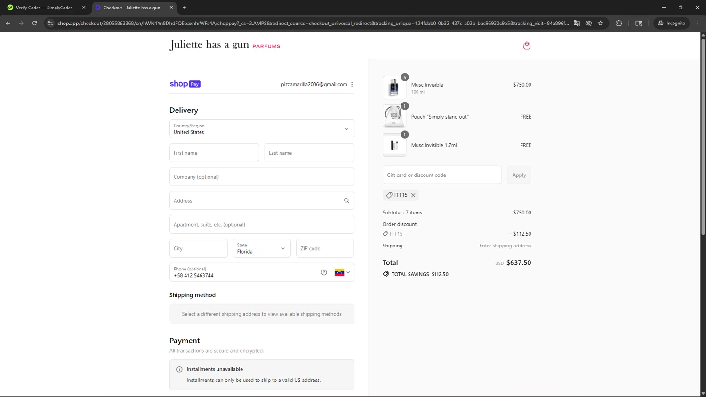Click the browser address bar URL
706x397 pixels.
(x=313, y=23)
